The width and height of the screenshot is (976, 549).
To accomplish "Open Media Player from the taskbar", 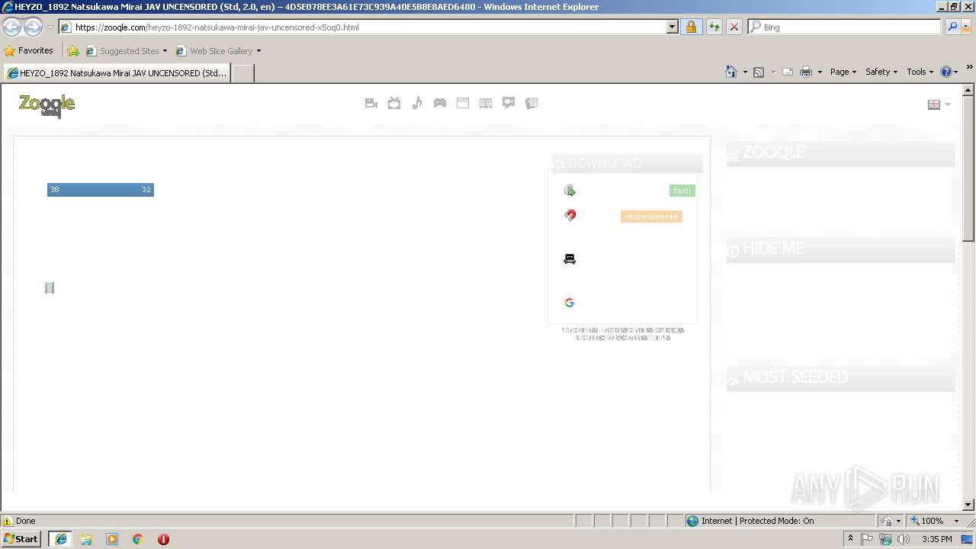I will 112,539.
